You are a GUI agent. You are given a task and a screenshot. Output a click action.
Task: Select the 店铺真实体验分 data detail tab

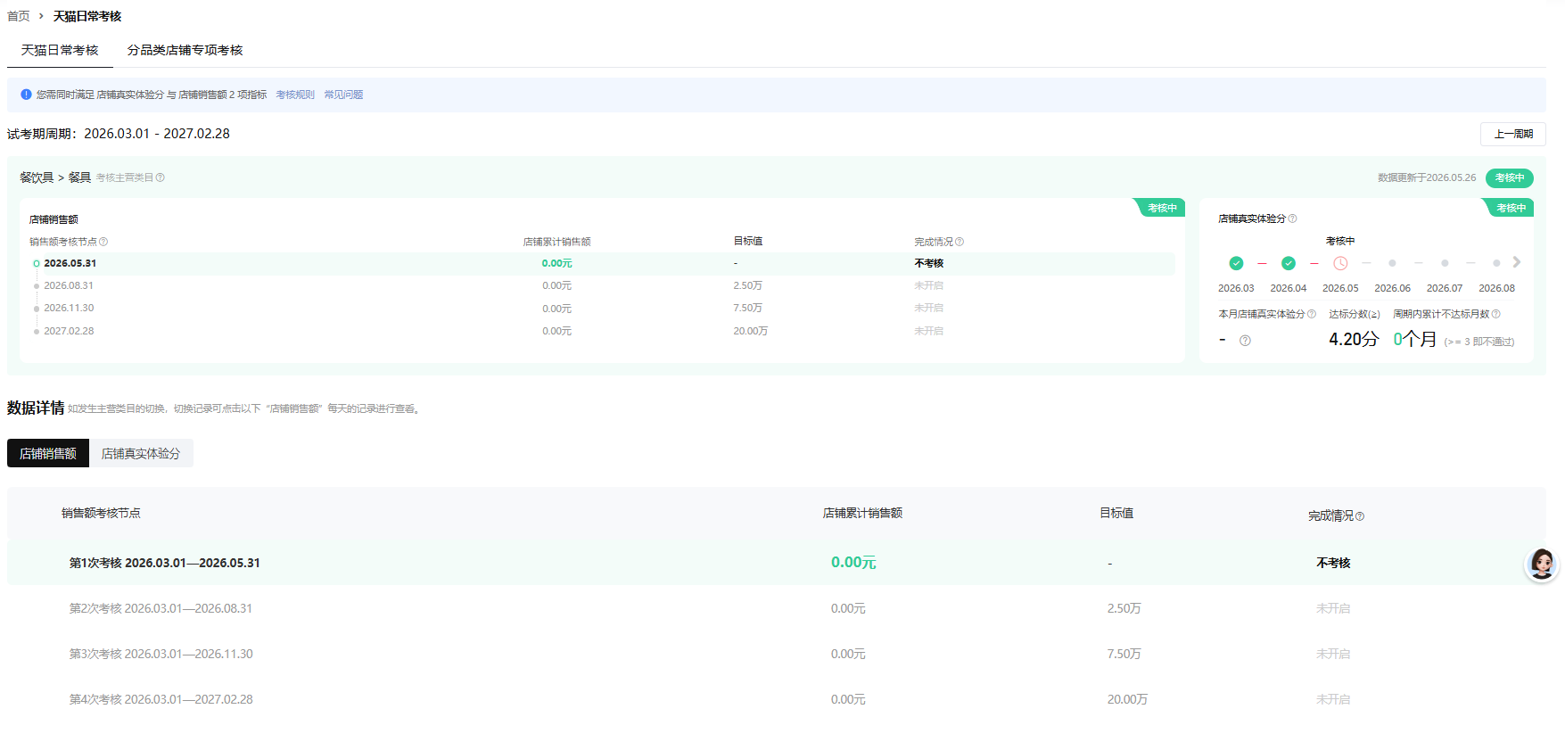click(141, 453)
